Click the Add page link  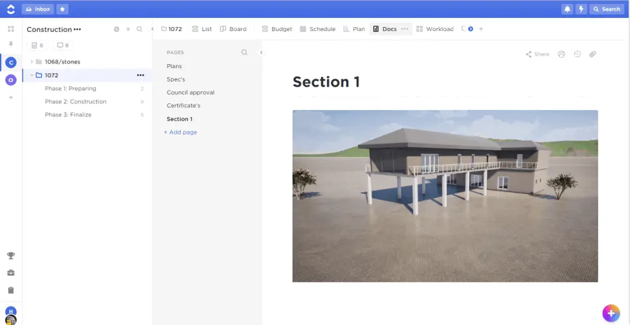181,132
